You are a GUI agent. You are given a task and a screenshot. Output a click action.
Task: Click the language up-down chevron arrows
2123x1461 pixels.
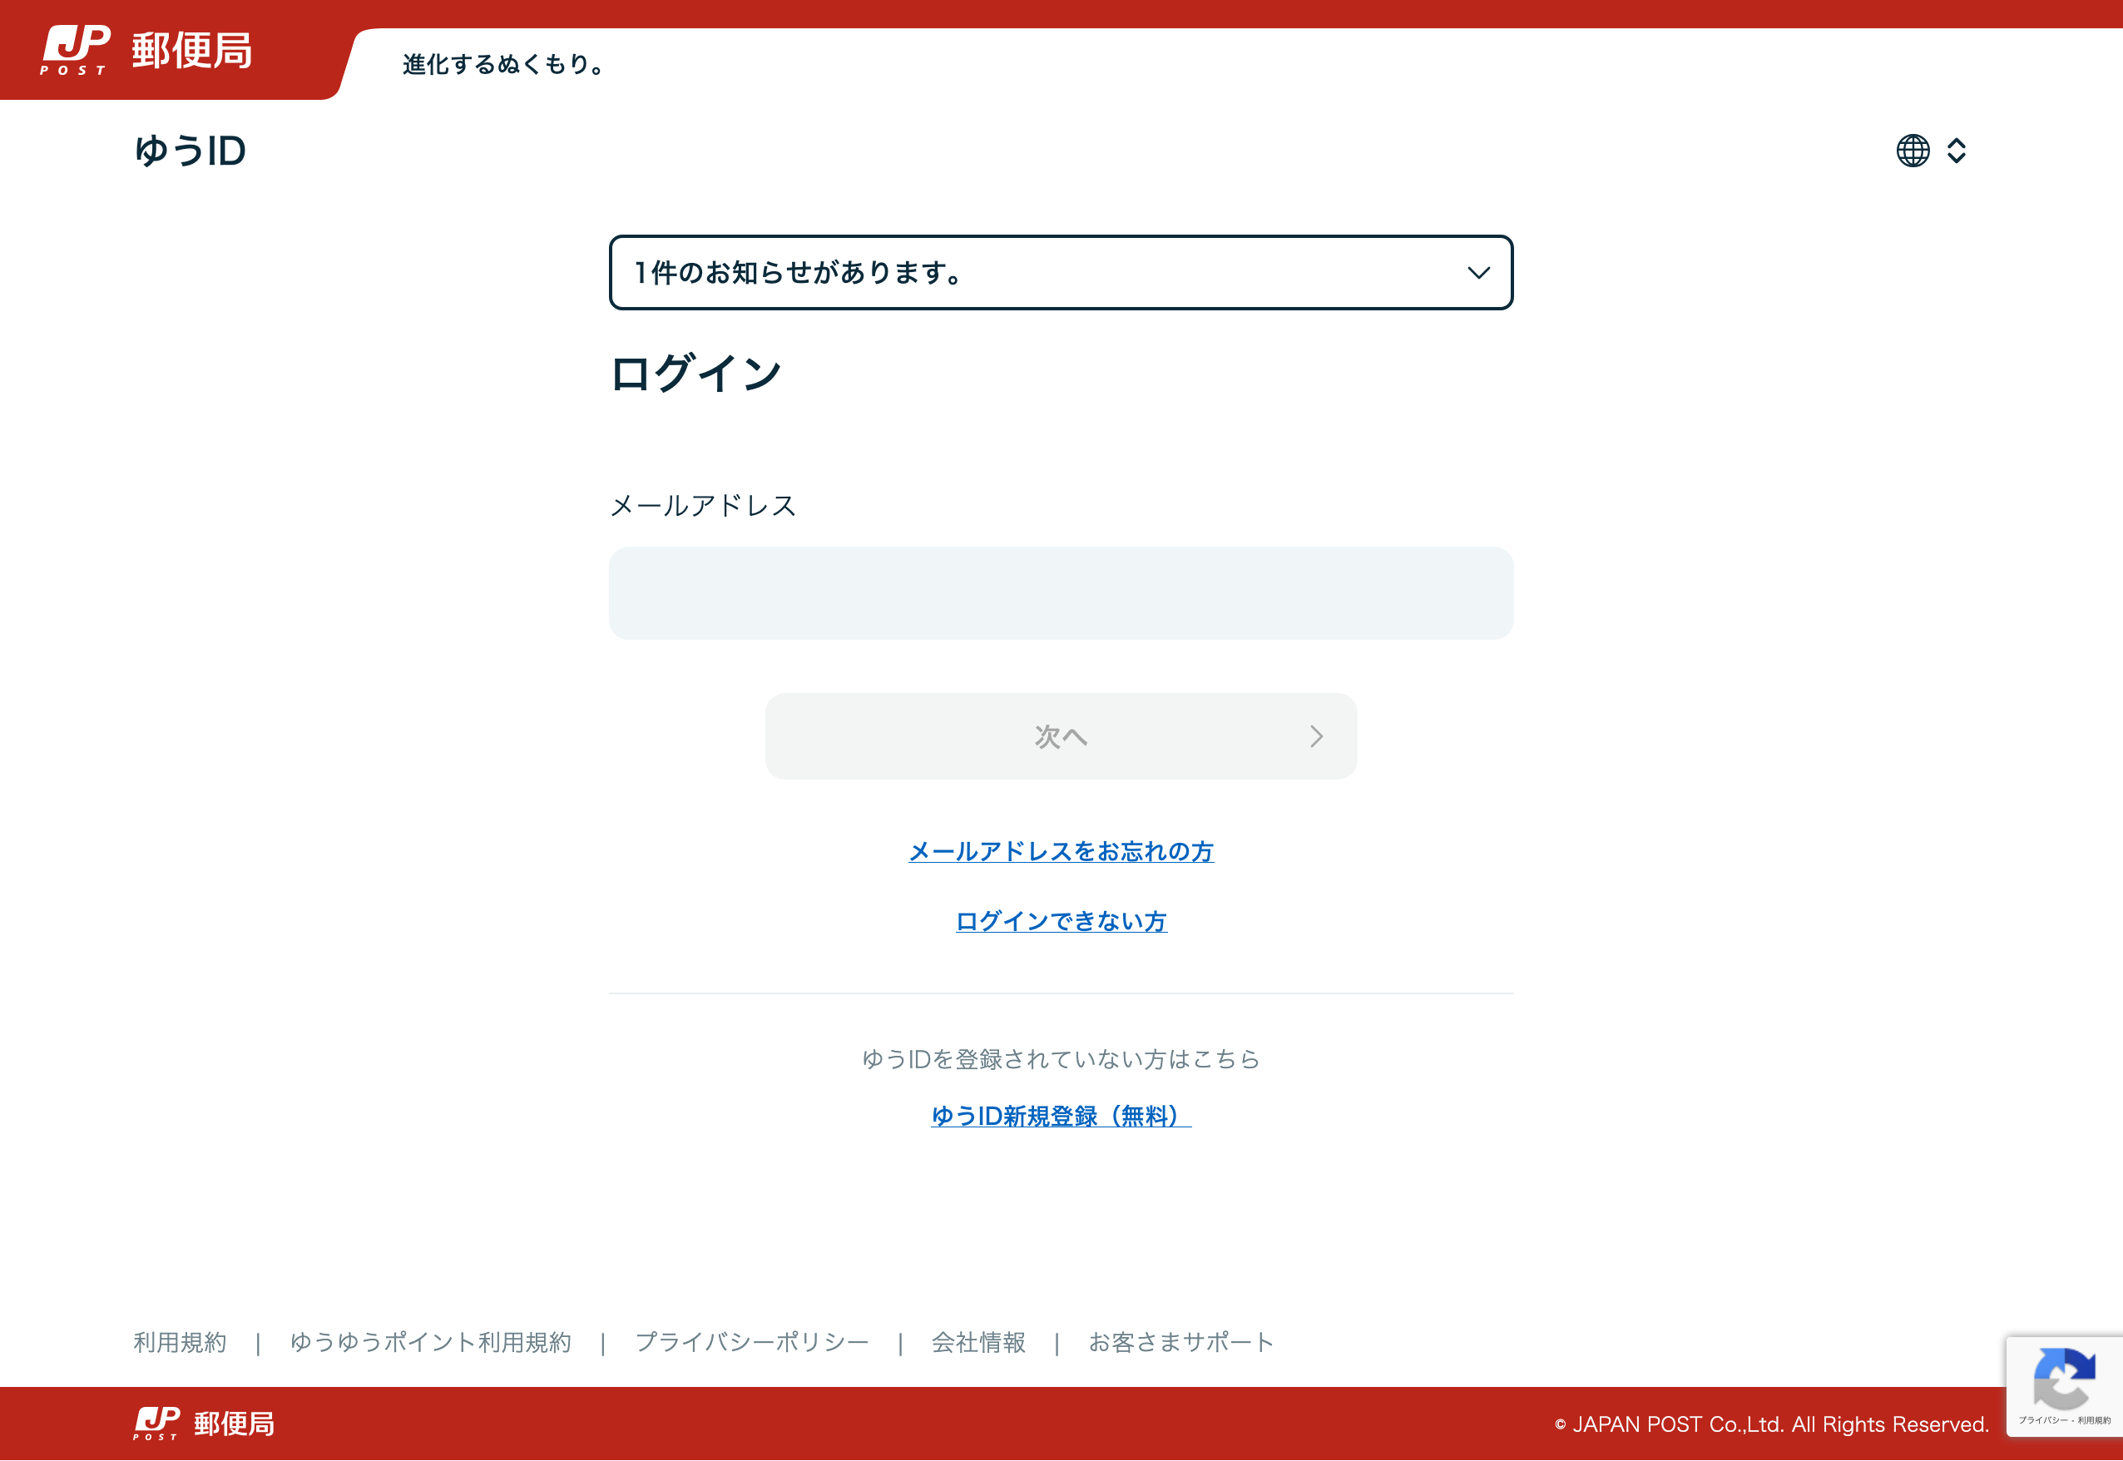[1957, 150]
